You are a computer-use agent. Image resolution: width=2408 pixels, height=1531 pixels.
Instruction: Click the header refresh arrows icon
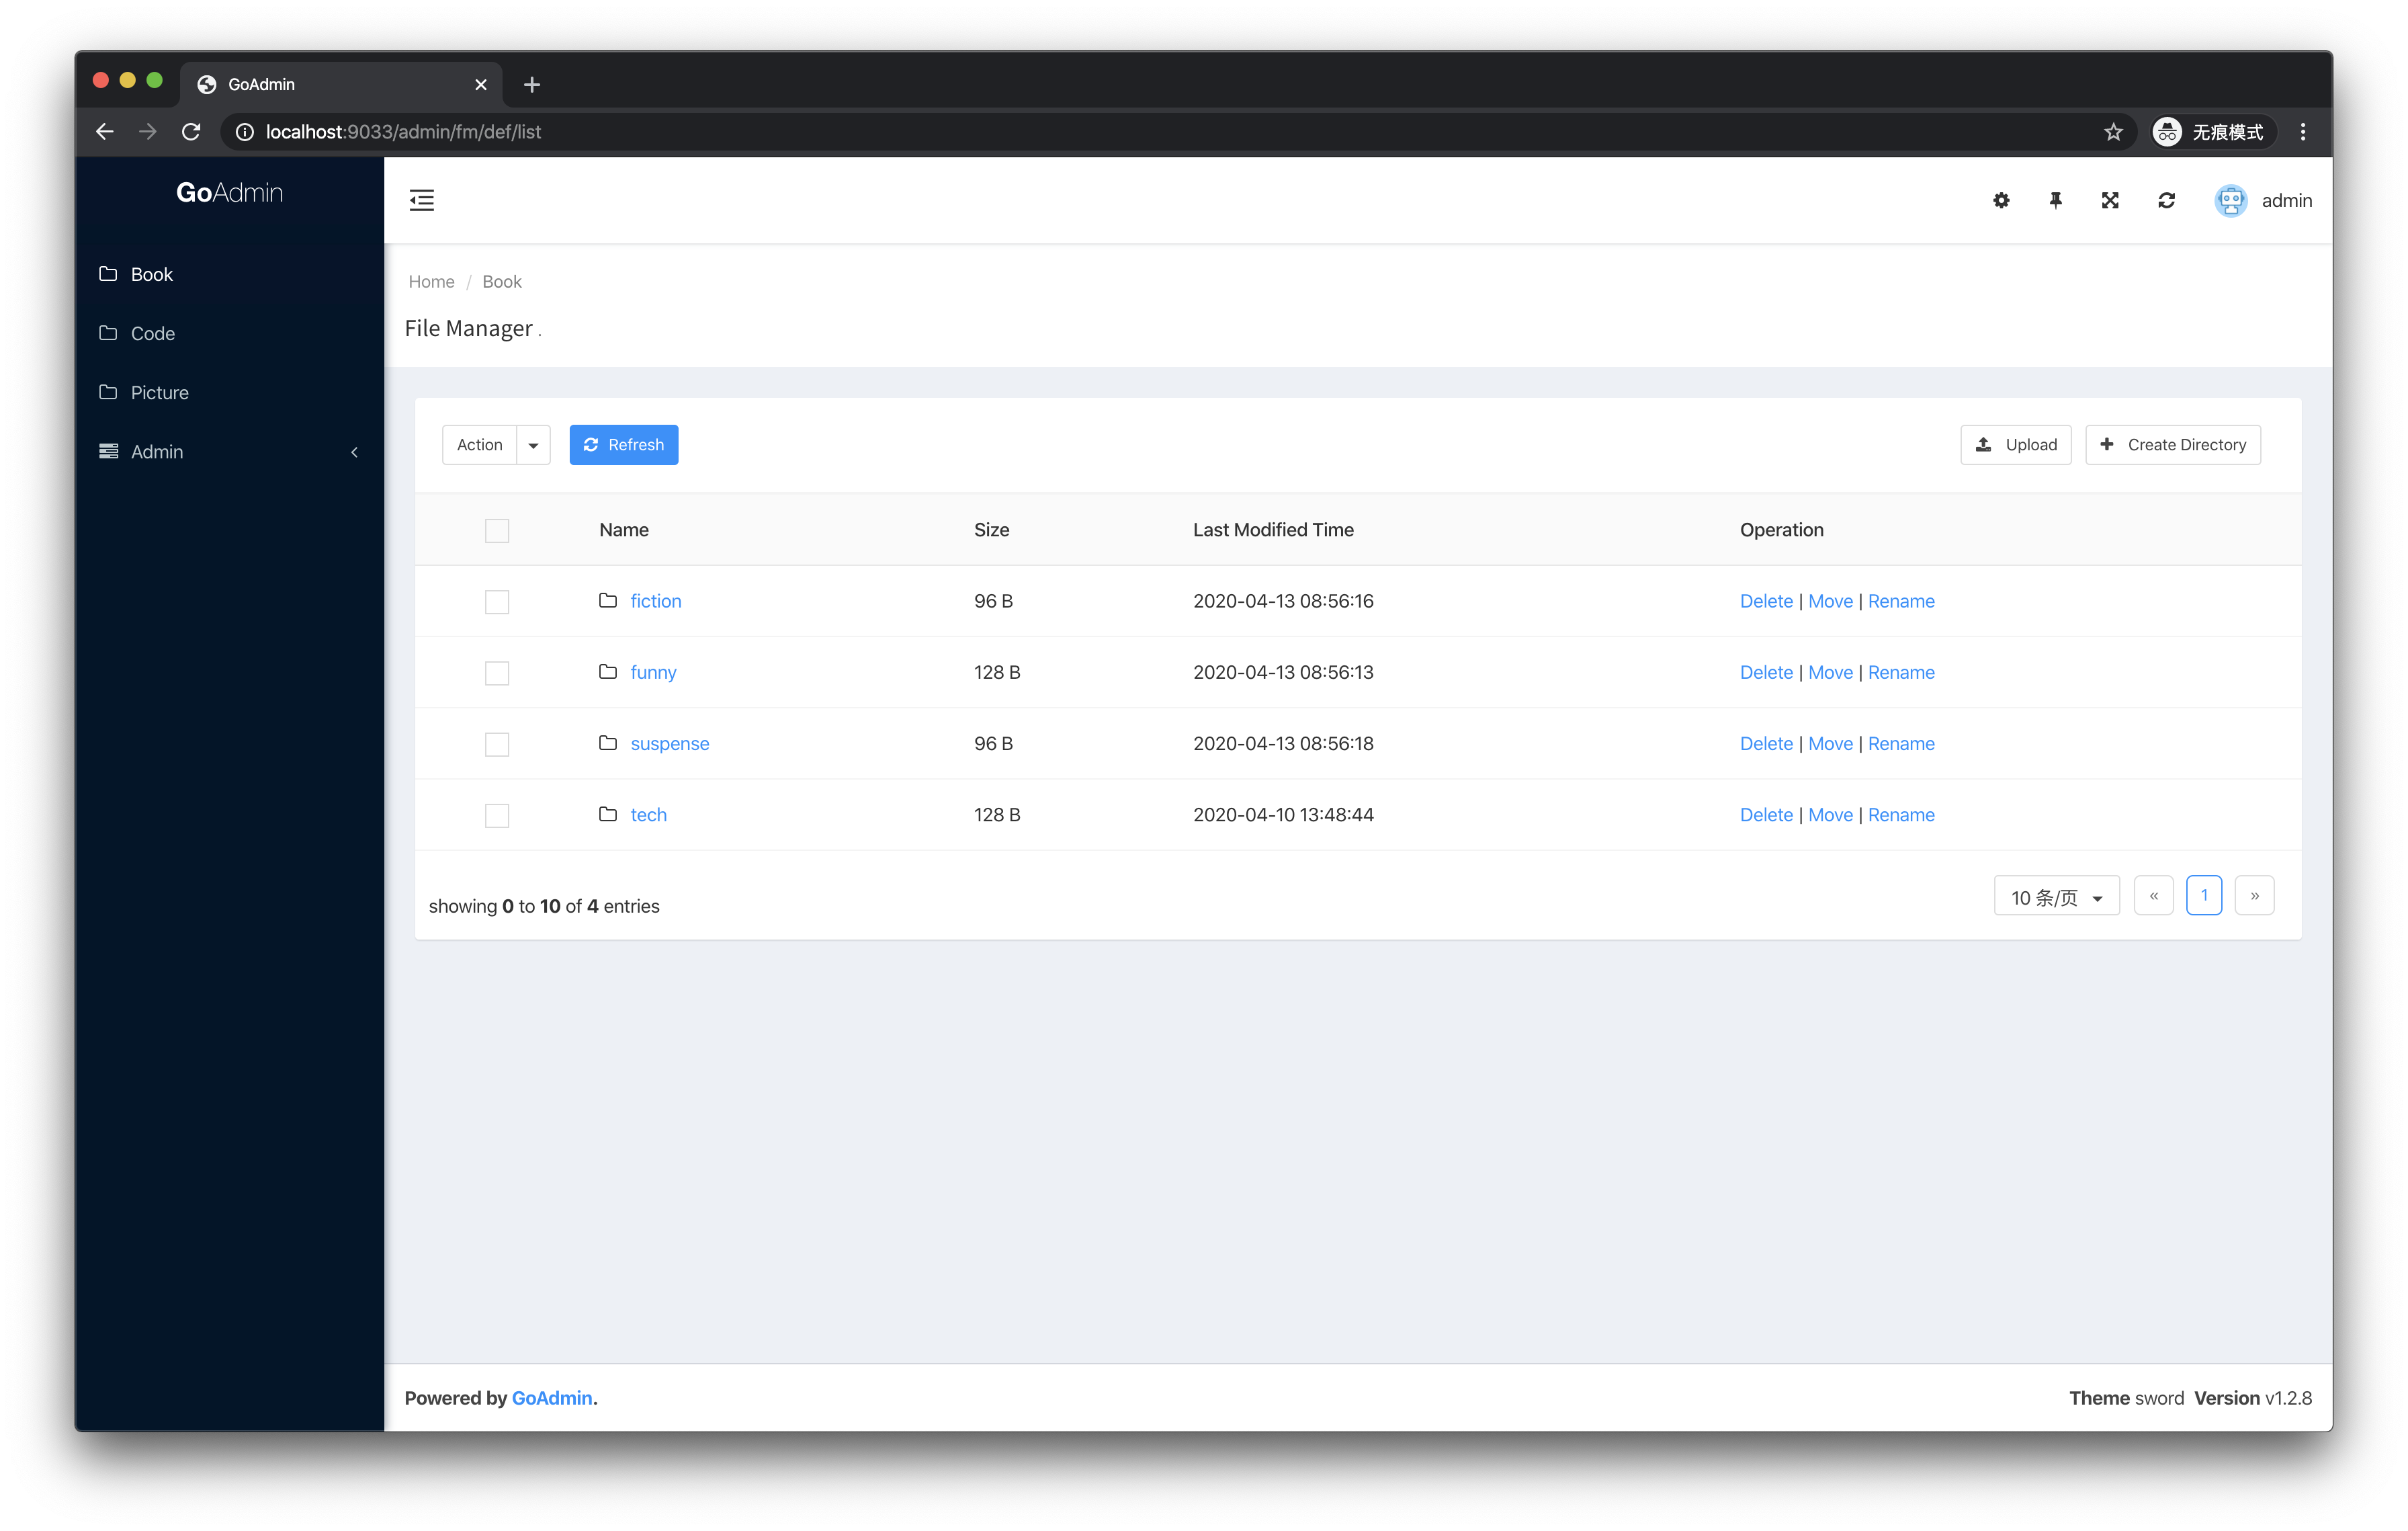(2166, 200)
